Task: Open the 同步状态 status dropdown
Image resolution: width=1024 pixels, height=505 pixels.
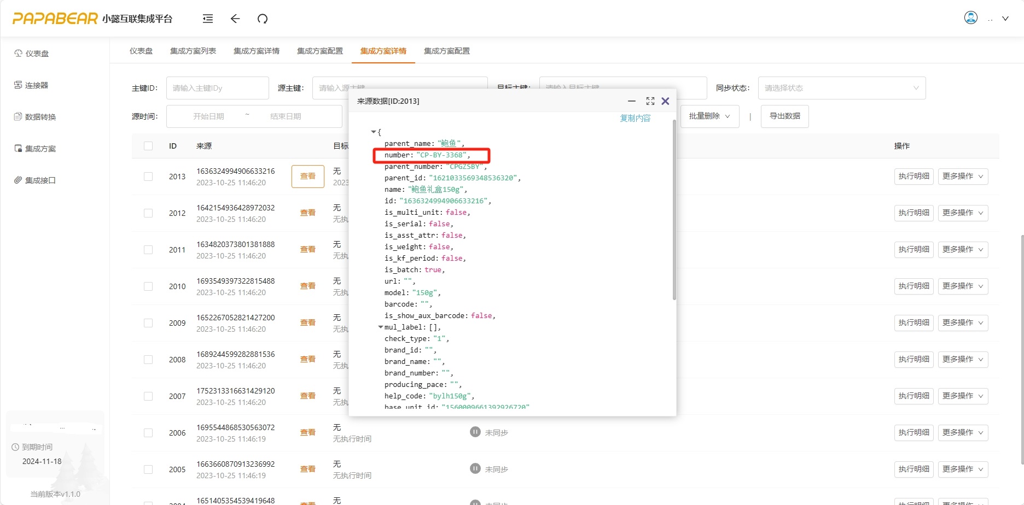Action: click(x=841, y=88)
